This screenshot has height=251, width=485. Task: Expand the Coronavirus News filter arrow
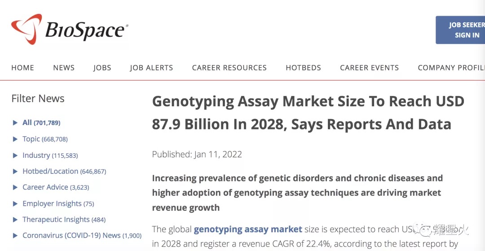coord(15,236)
